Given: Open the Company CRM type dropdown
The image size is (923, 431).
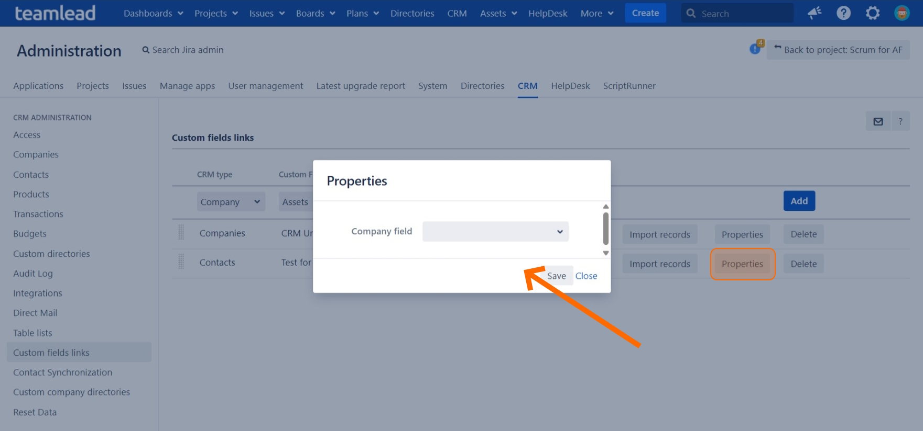Looking at the screenshot, I should click(x=231, y=202).
